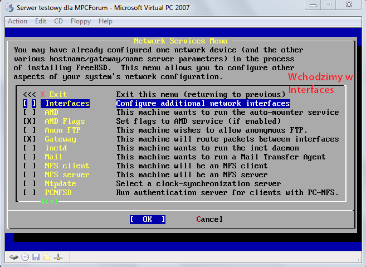
Task: Select the Ntpdate entry label
Action: 60,183
